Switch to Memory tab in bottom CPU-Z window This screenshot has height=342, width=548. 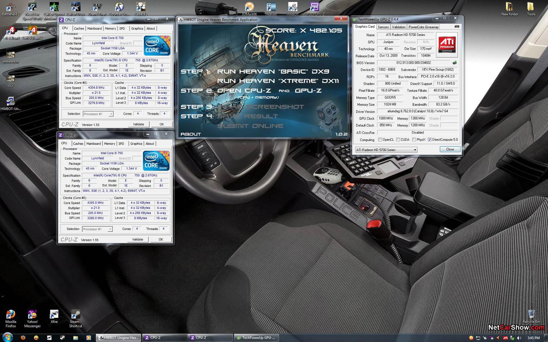coord(110,143)
